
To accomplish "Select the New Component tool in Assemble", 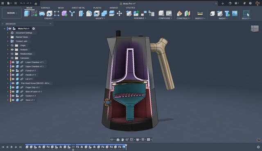I will pyautogui.click(x=136, y=13).
